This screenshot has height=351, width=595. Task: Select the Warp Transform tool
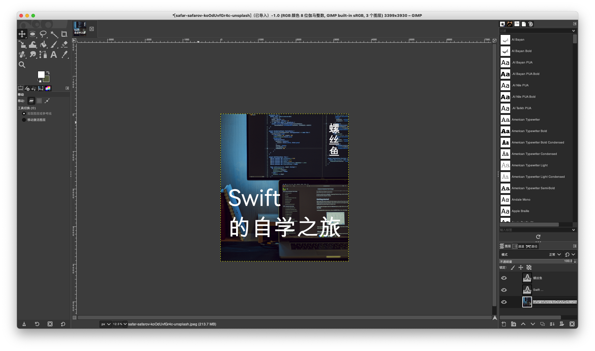click(33, 45)
